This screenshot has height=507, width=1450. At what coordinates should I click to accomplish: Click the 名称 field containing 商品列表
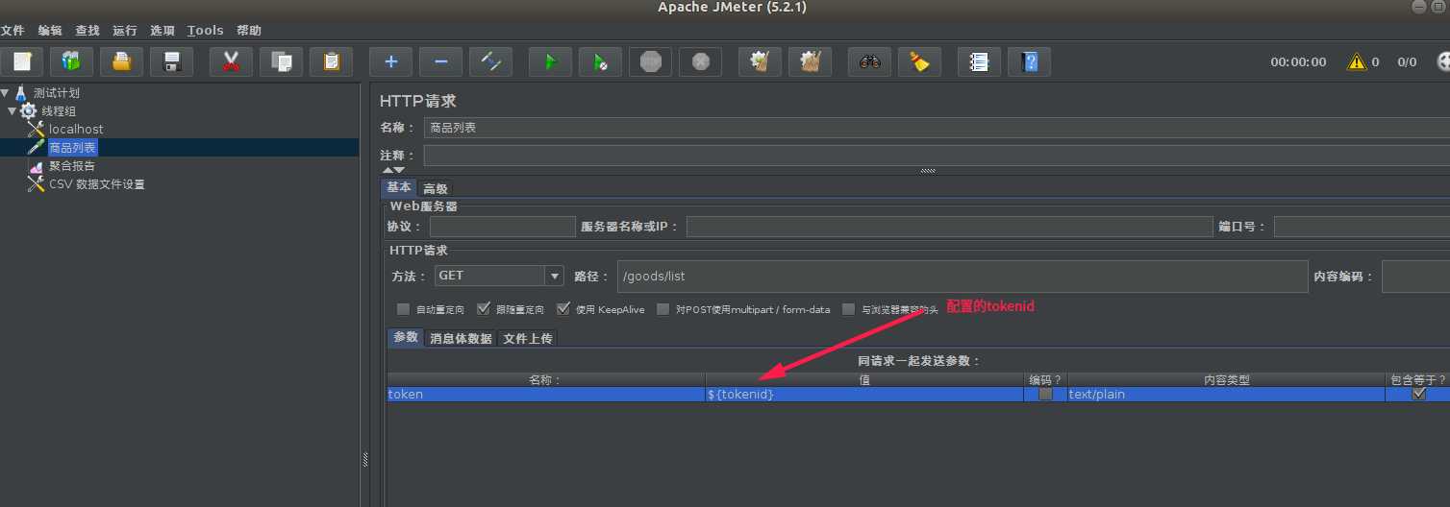point(937,127)
